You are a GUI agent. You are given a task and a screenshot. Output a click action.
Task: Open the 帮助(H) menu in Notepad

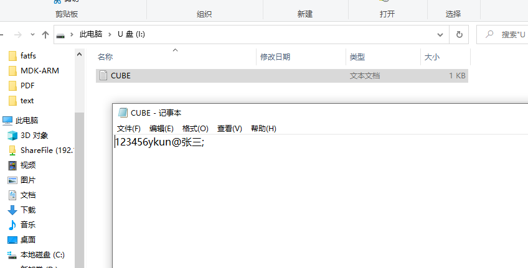[263, 129]
